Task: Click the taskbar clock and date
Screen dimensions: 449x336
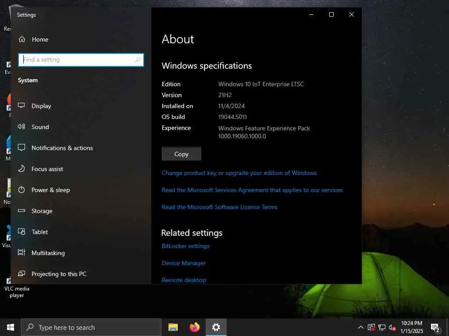Action: (411, 327)
